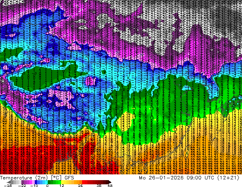Click the 'GFS' model label

pyautogui.click(x=69, y=178)
